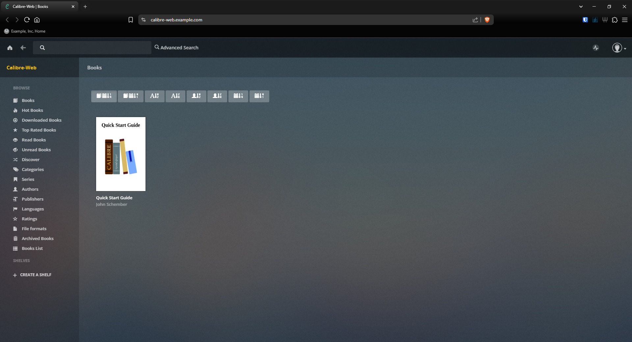This screenshot has width=632, height=342.
Task: Sort by author Z to A
Action: [217, 96]
